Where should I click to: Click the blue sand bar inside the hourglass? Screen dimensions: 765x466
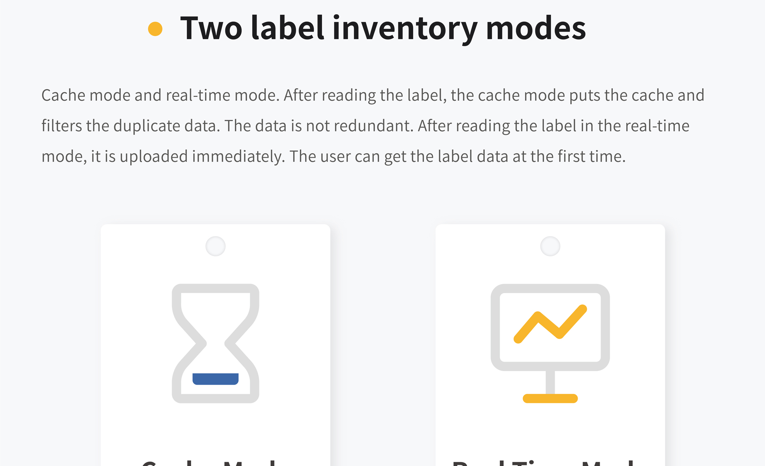point(216,379)
